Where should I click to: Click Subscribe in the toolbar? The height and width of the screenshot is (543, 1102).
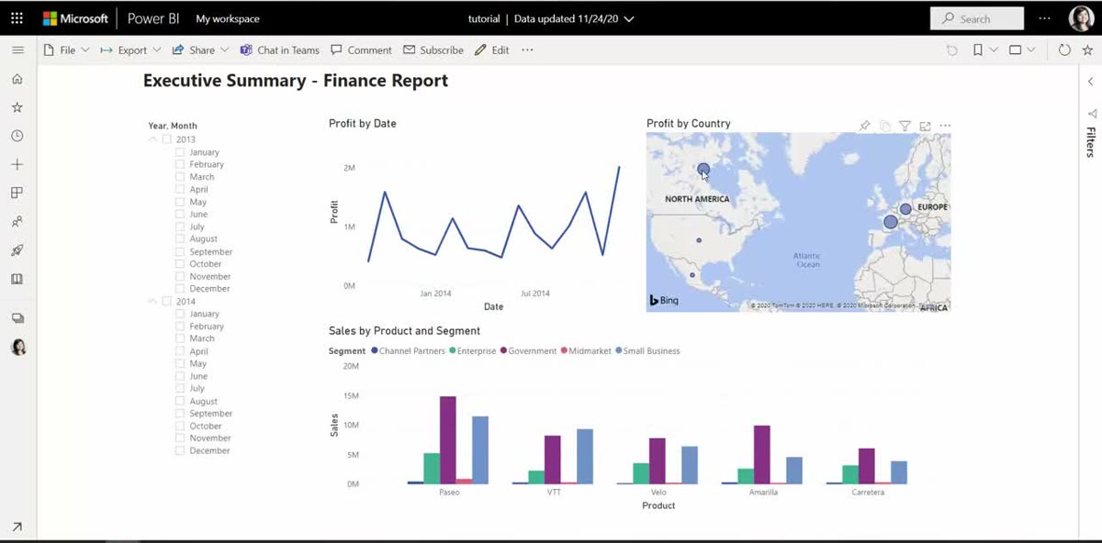(433, 50)
